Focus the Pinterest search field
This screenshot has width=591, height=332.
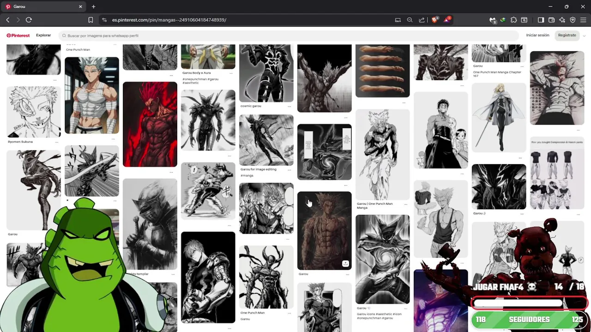(x=289, y=36)
